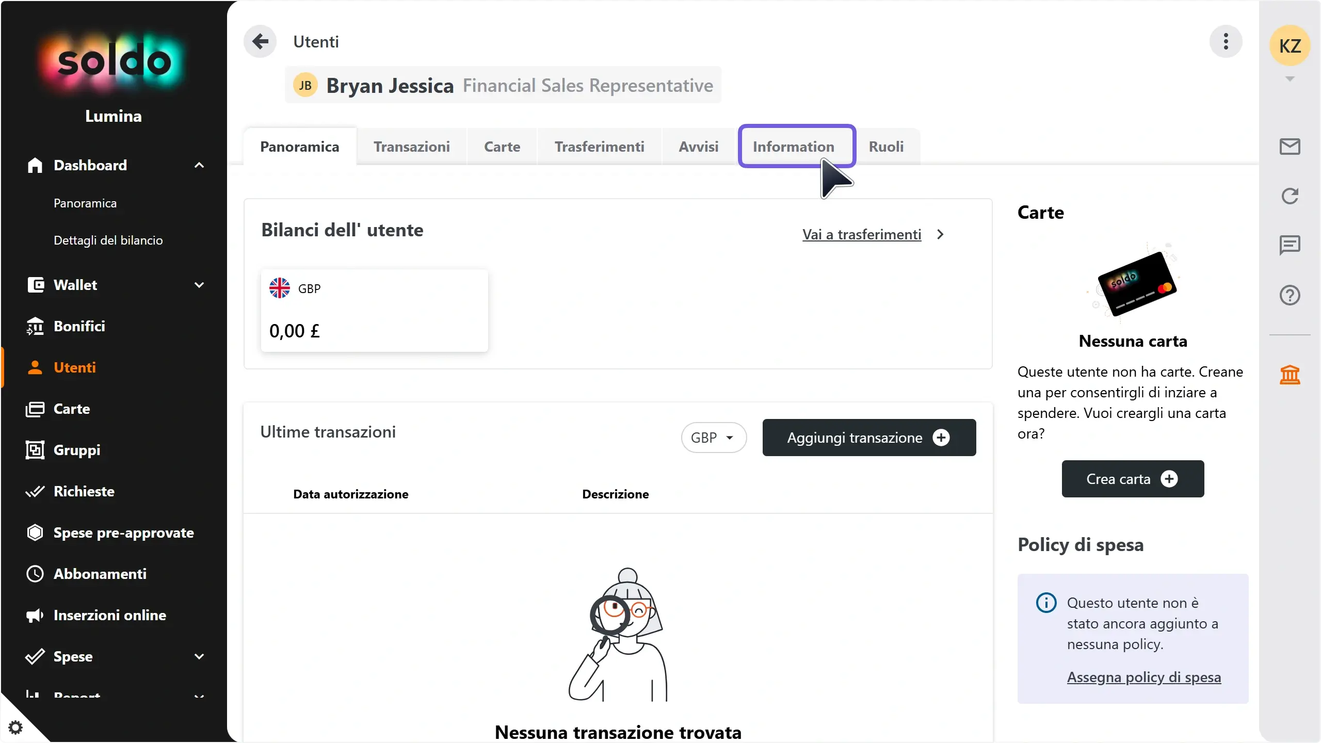This screenshot has width=1321, height=743.
Task: Expand the Wallet sidebar section
Action: pyautogui.click(x=199, y=285)
